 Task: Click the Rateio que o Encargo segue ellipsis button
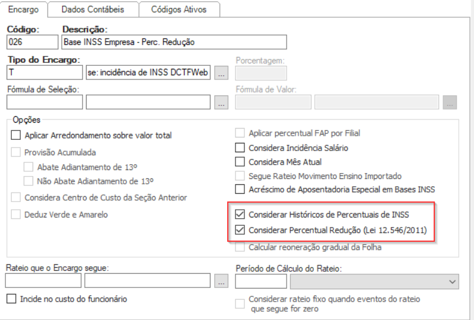tap(221, 281)
